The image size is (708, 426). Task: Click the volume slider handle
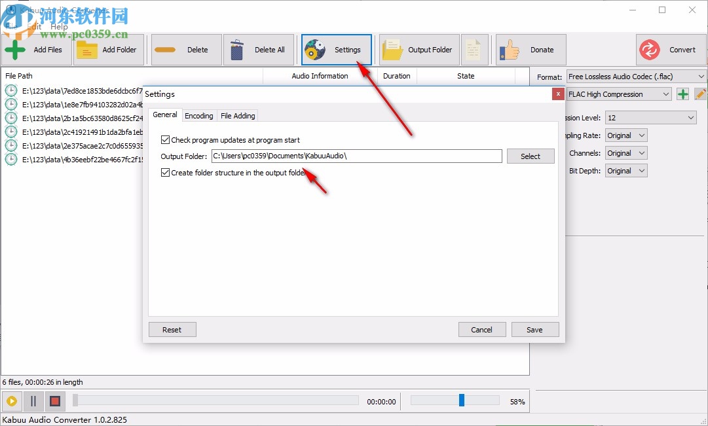pyautogui.click(x=462, y=400)
